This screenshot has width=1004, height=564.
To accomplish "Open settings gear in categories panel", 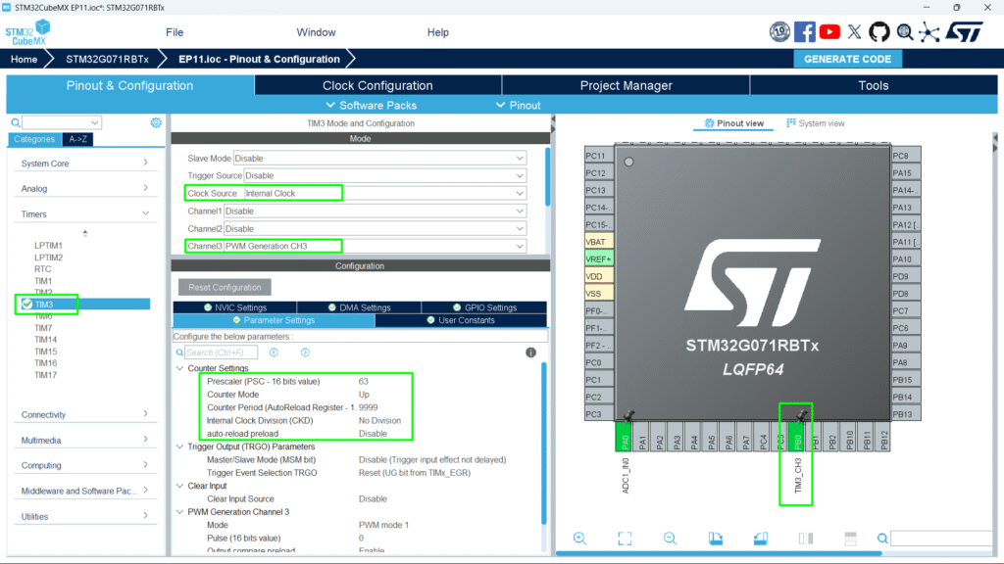I will pos(156,123).
